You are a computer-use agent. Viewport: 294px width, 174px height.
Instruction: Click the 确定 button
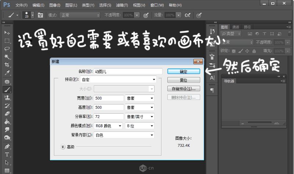click(184, 71)
